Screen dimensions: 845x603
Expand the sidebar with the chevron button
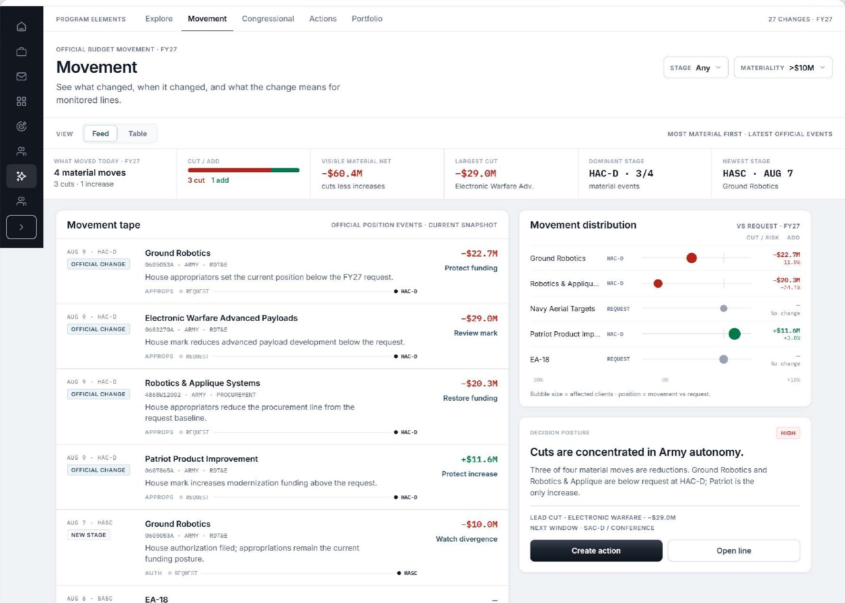(21, 227)
